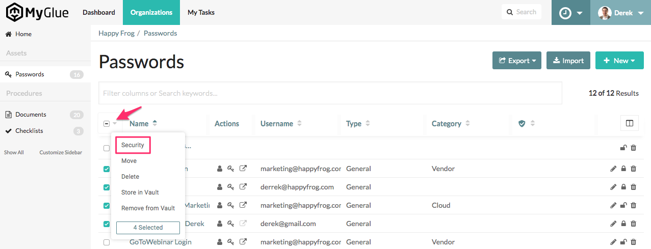651x249 pixels.
Task: Click the MyGlue logo
Action: point(37,12)
